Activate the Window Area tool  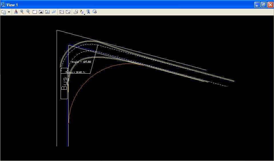click(35, 12)
